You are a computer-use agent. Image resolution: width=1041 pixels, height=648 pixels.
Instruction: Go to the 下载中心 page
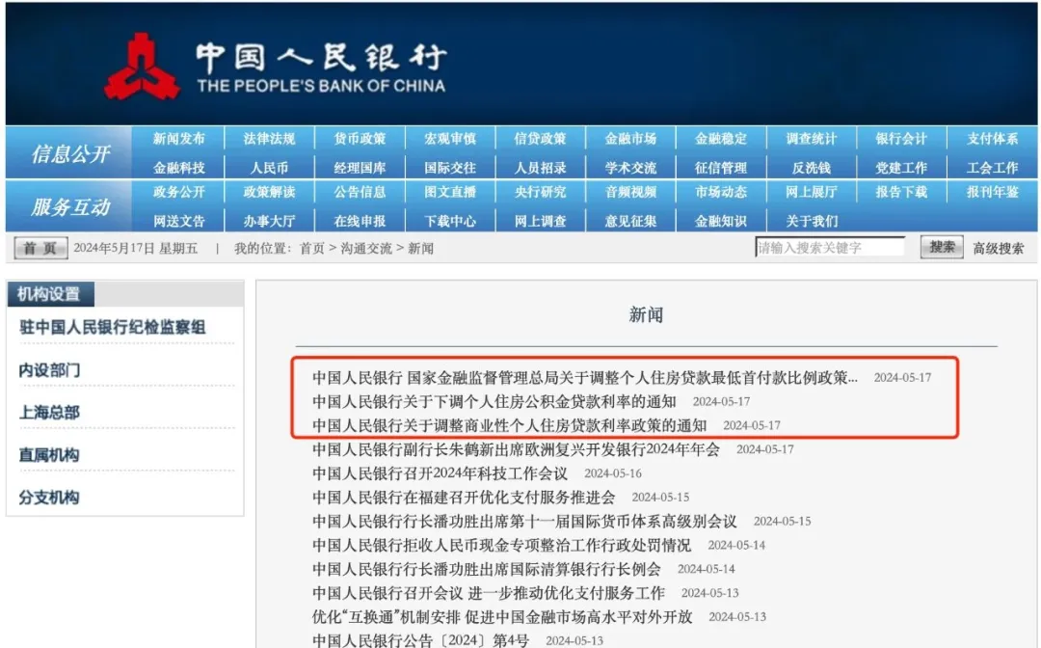(x=450, y=221)
